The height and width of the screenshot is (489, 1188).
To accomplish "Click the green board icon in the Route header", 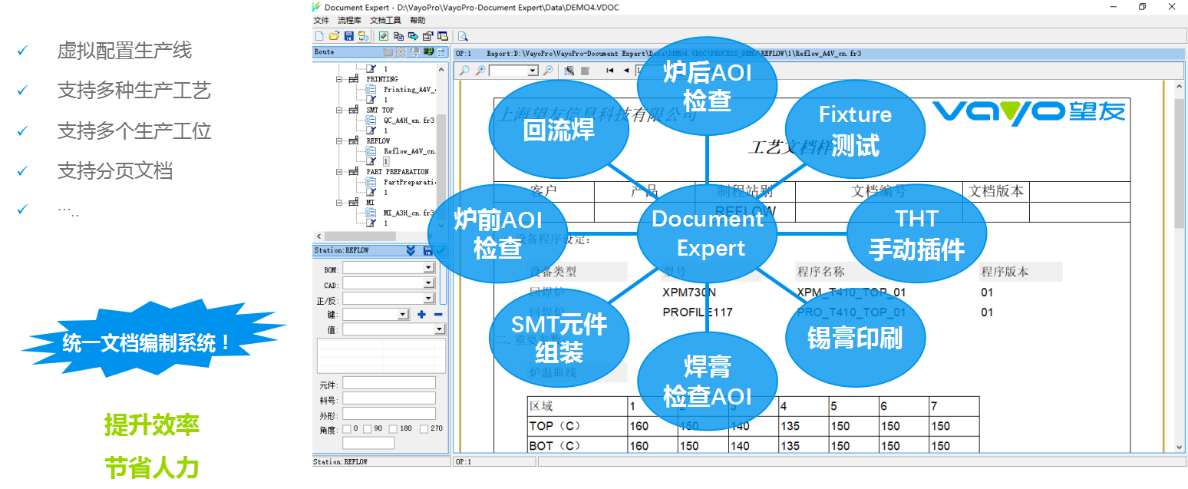I will point(427,52).
